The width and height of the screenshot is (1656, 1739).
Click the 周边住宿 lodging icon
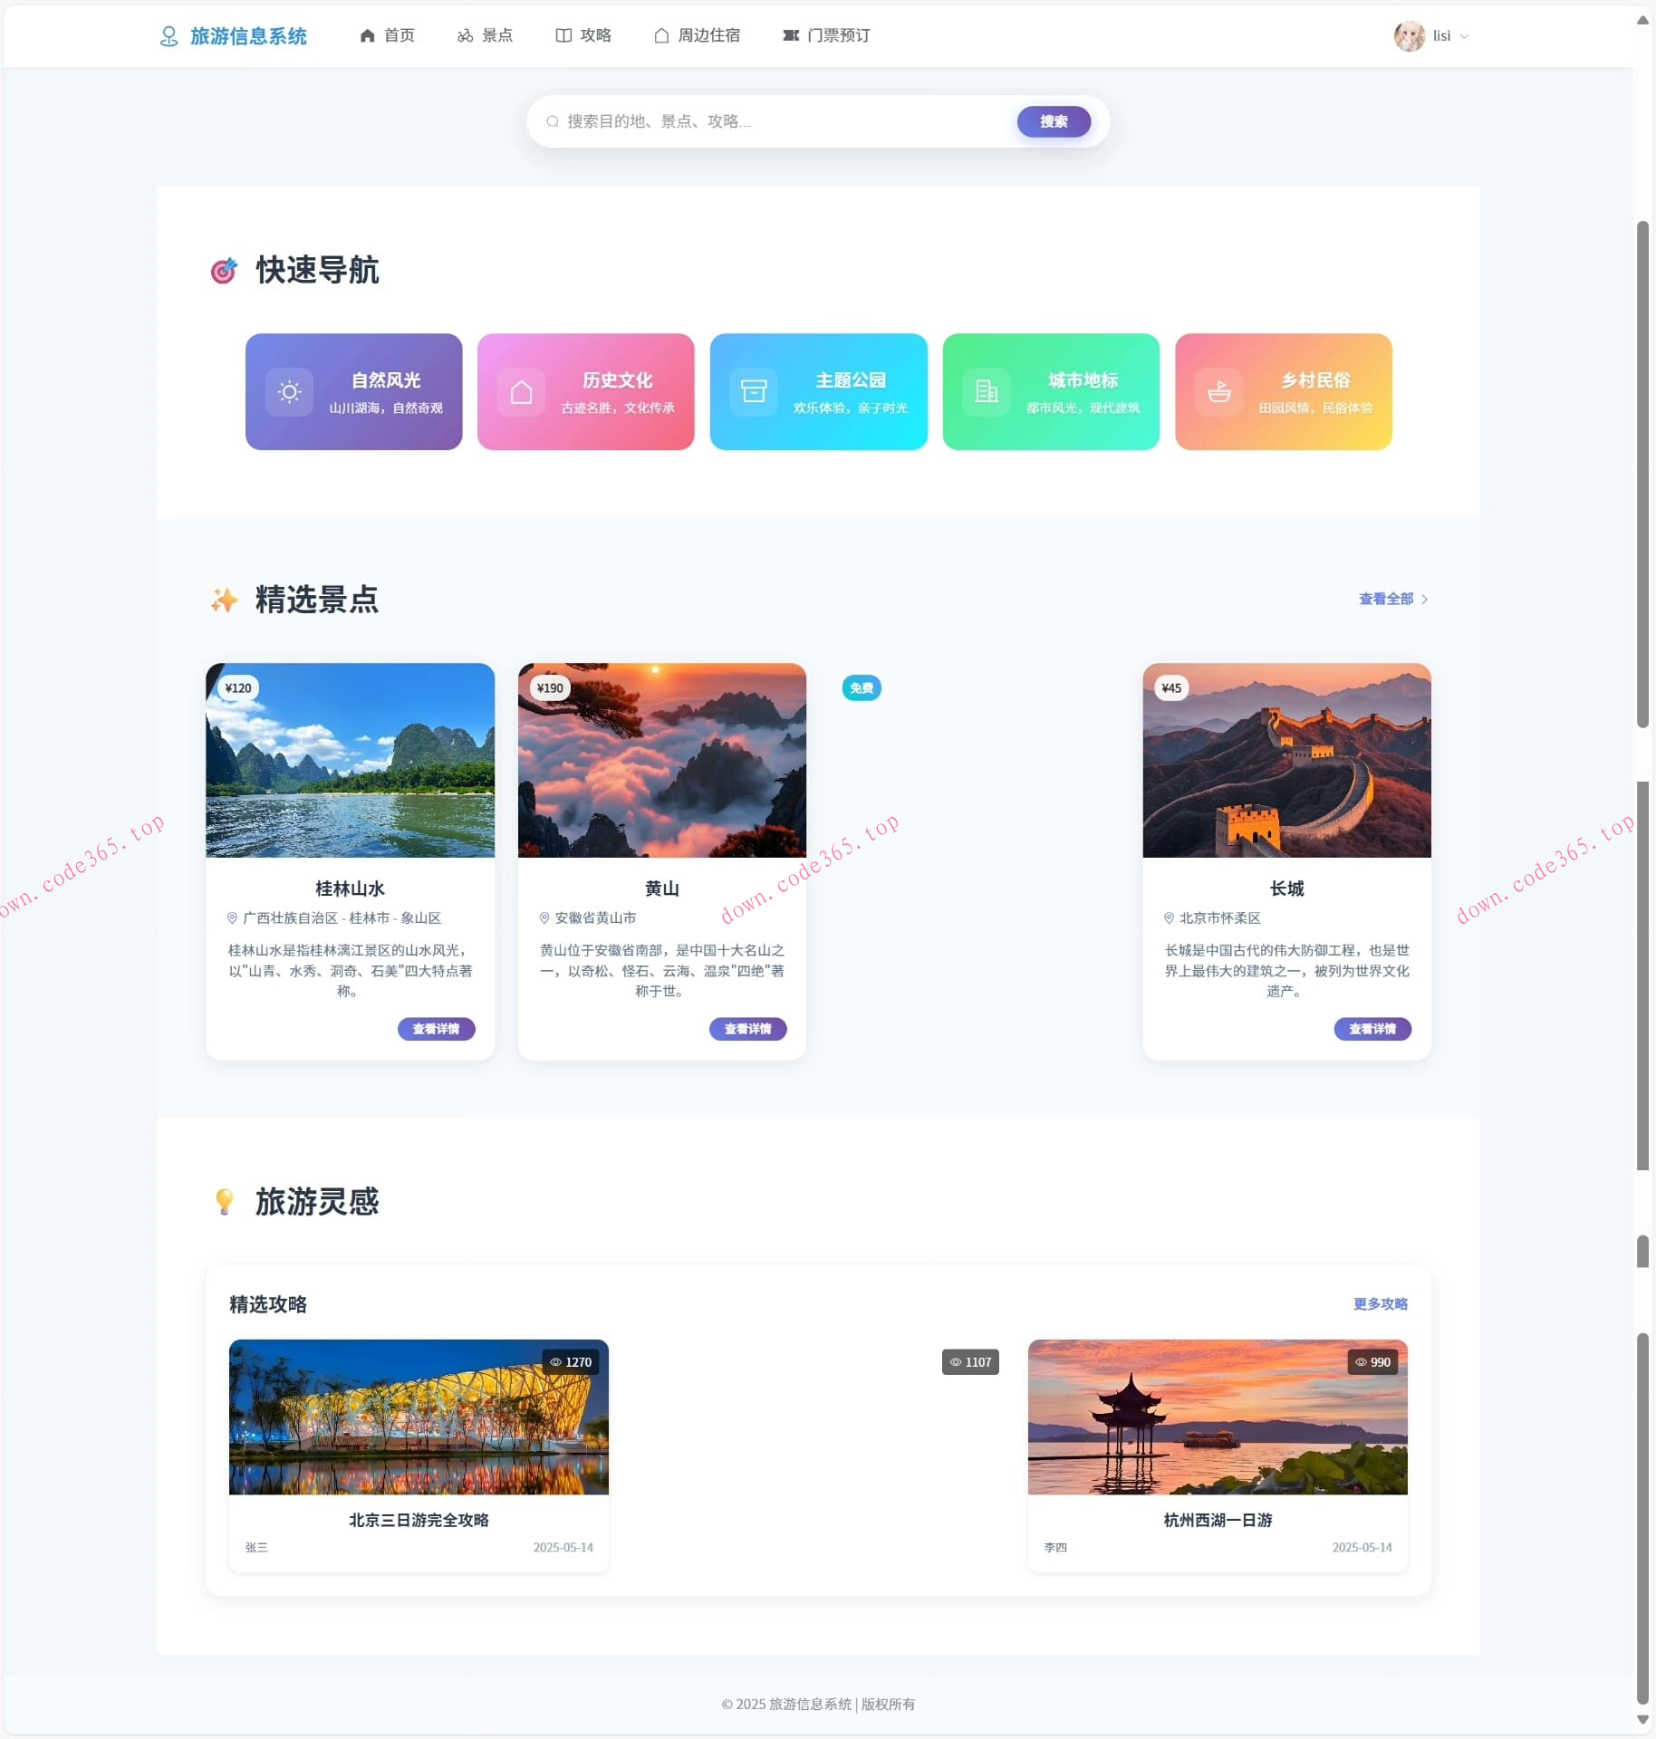pos(660,34)
